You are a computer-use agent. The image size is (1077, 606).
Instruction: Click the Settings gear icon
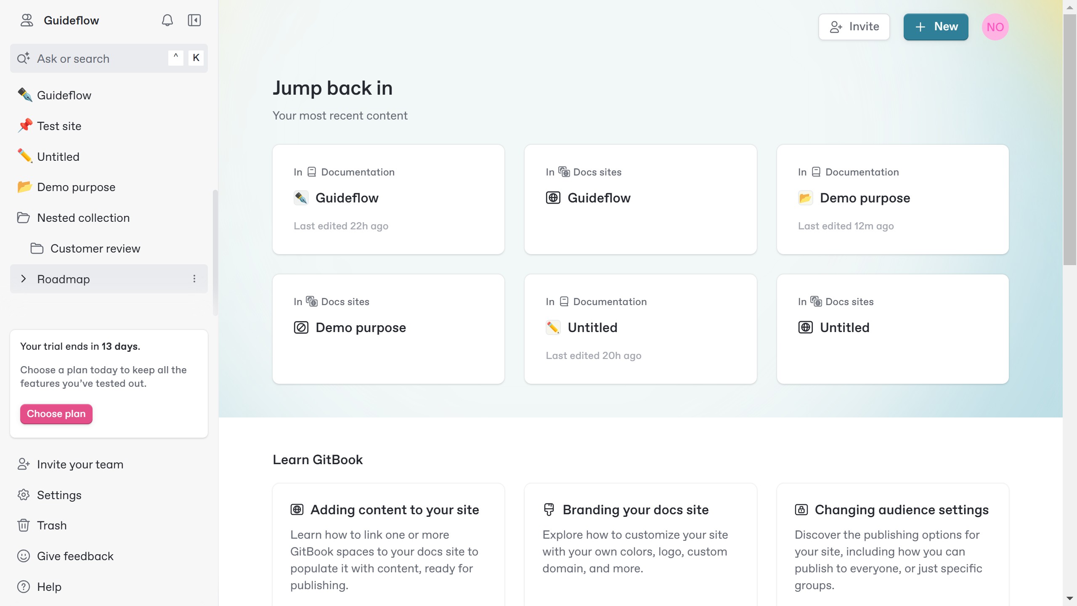point(24,495)
